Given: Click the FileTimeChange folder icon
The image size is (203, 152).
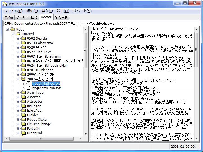Looking at the screenshot, I should (x=23, y=124).
